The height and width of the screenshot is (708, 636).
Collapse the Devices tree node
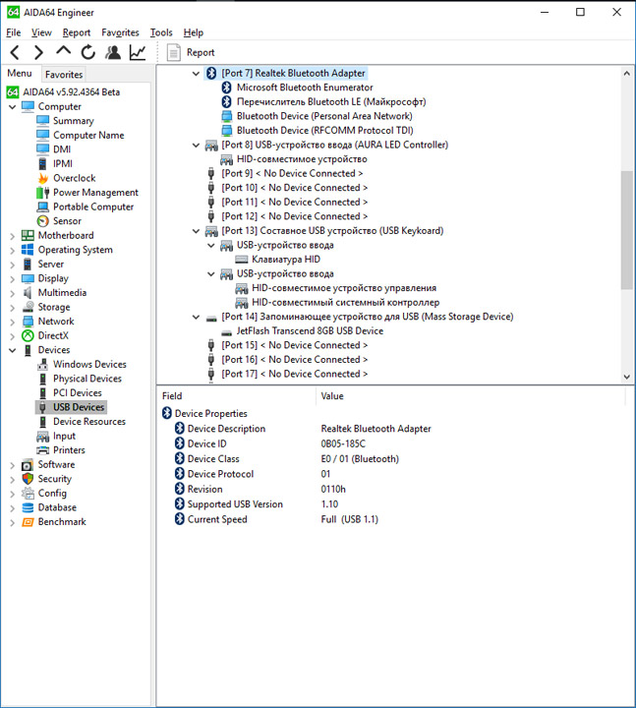tap(12, 350)
